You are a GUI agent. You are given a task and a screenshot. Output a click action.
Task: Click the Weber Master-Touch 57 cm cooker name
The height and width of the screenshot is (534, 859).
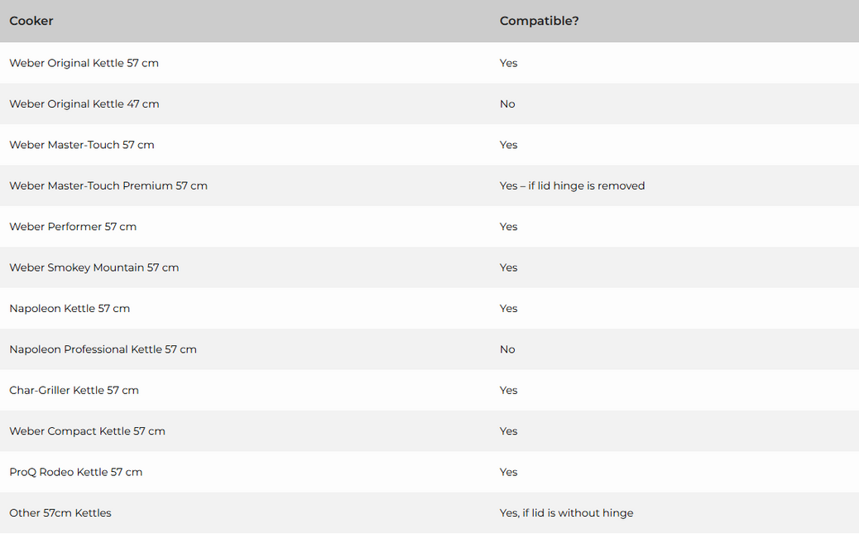coord(82,145)
